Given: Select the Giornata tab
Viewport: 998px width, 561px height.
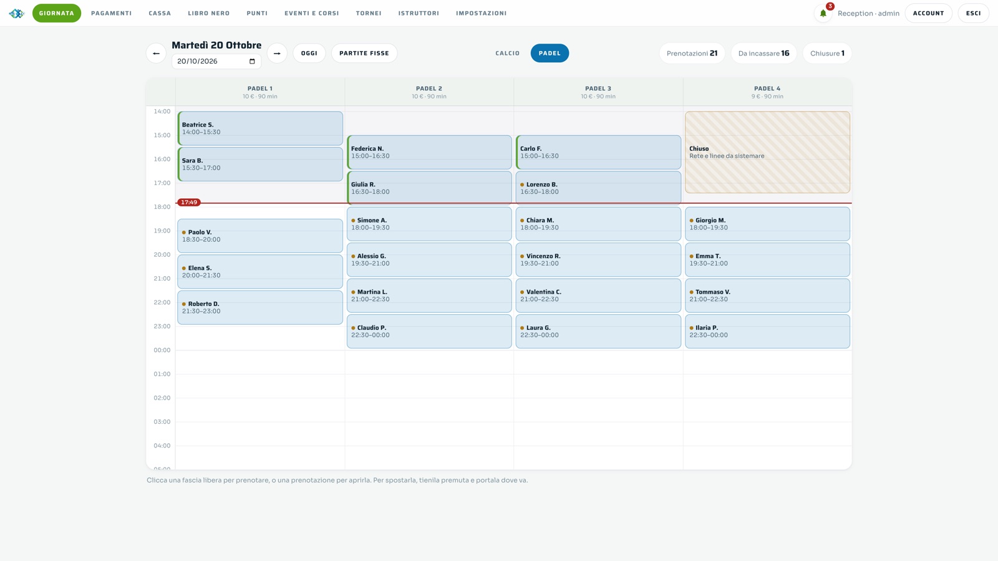Looking at the screenshot, I should [57, 13].
